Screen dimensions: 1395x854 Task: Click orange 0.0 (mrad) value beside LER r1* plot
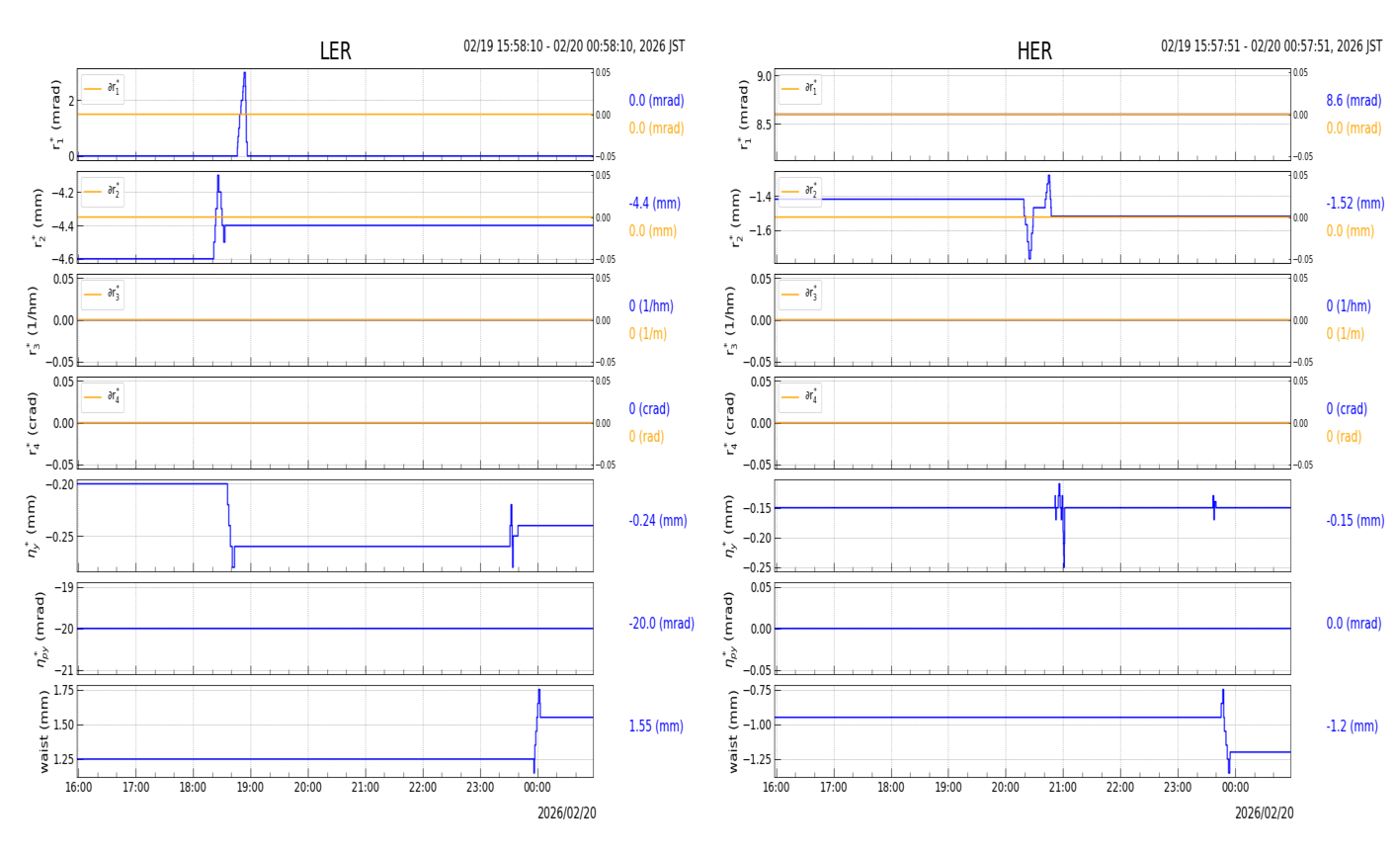tap(656, 128)
